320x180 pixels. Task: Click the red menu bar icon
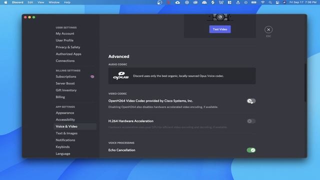168,2
